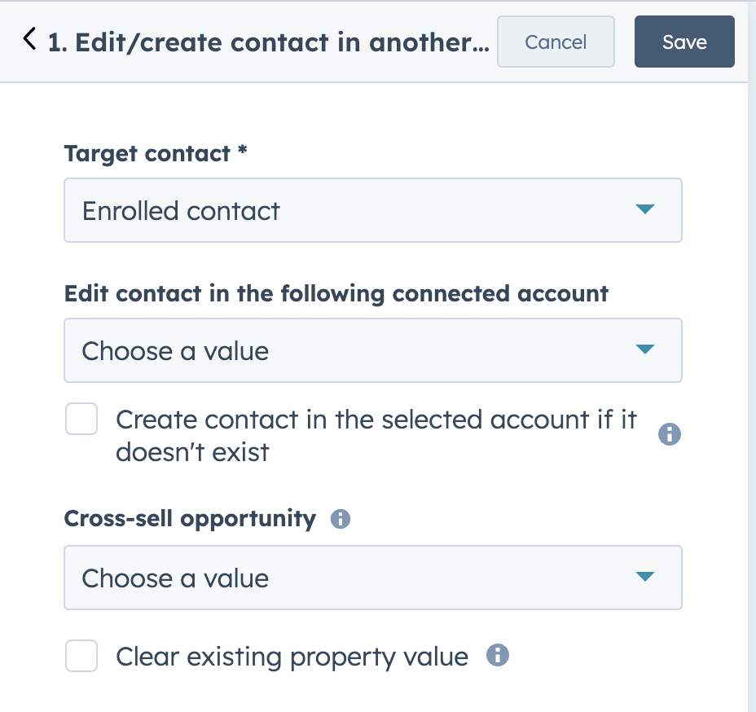Toggle via the 'Create contact in the selected account' label text
The image size is (756, 712).
coord(376,435)
